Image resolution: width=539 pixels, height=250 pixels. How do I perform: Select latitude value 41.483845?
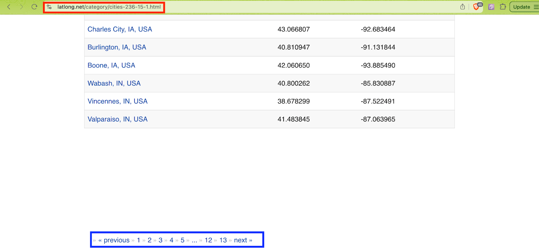294,119
